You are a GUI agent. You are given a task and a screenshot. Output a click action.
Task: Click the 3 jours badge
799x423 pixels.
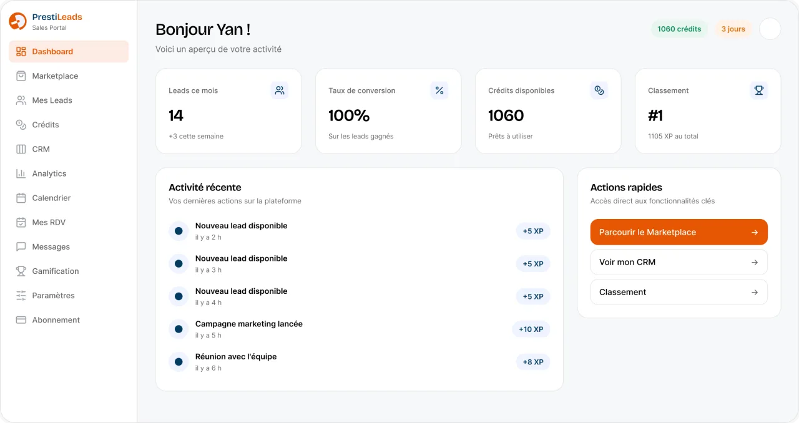pyautogui.click(x=733, y=29)
